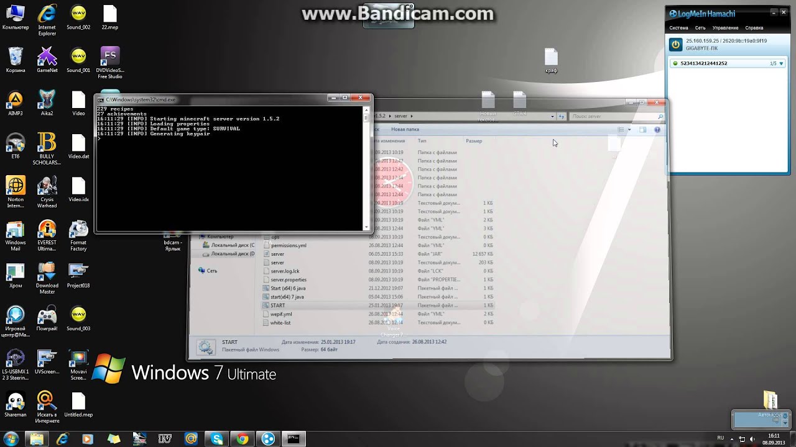Click the Новая папка button in Explorer
This screenshot has width=796, height=447.
point(405,129)
